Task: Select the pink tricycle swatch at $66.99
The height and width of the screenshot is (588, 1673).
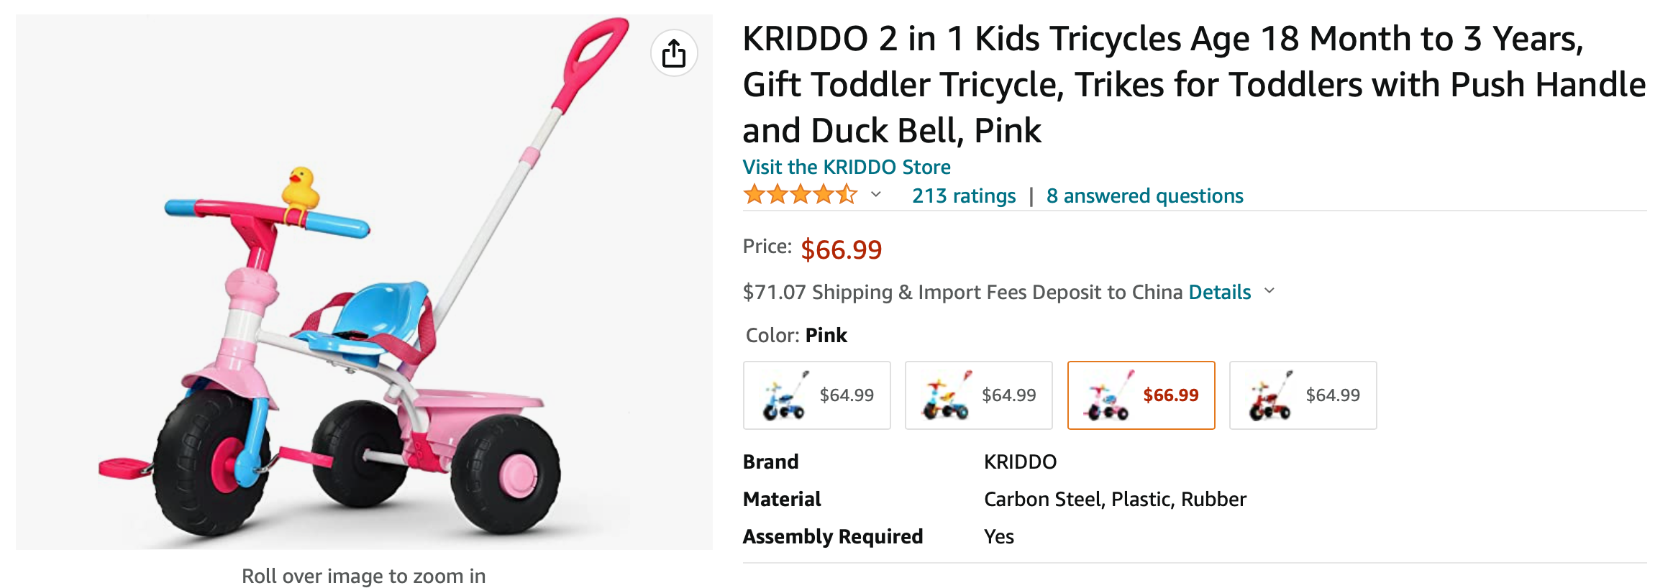Action: [1141, 395]
